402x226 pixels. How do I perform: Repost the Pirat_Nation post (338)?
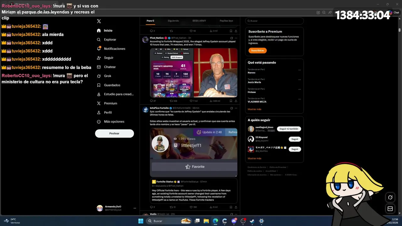coord(173,101)
